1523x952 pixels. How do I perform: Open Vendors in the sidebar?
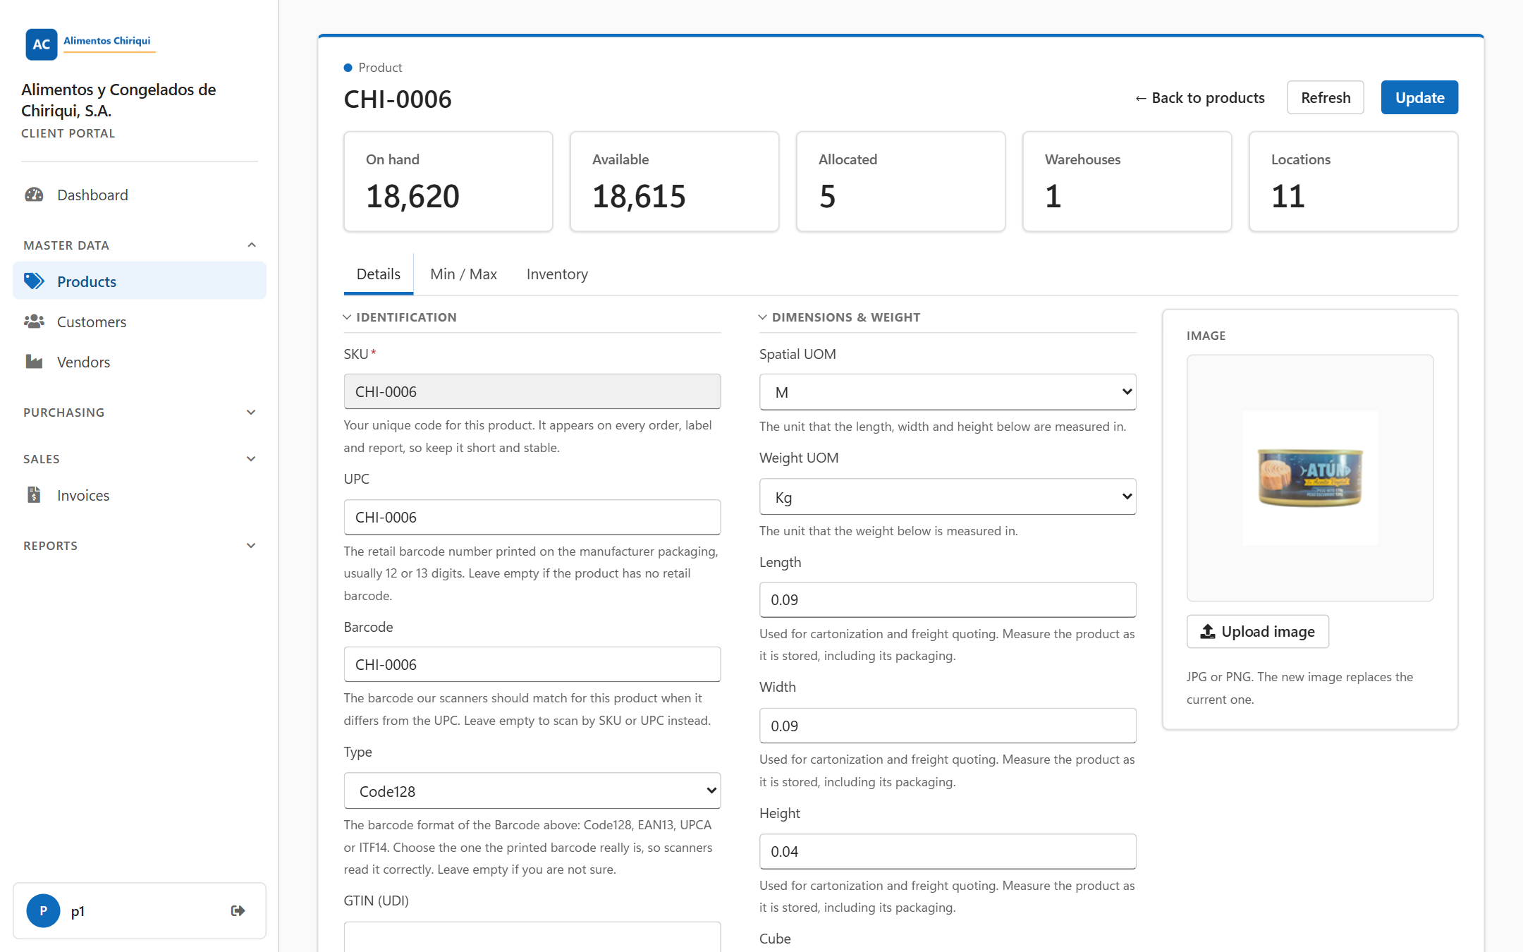[x=140, y=362]
